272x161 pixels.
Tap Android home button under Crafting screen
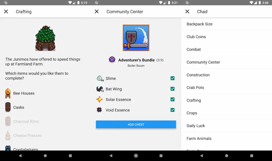(45, 156)
